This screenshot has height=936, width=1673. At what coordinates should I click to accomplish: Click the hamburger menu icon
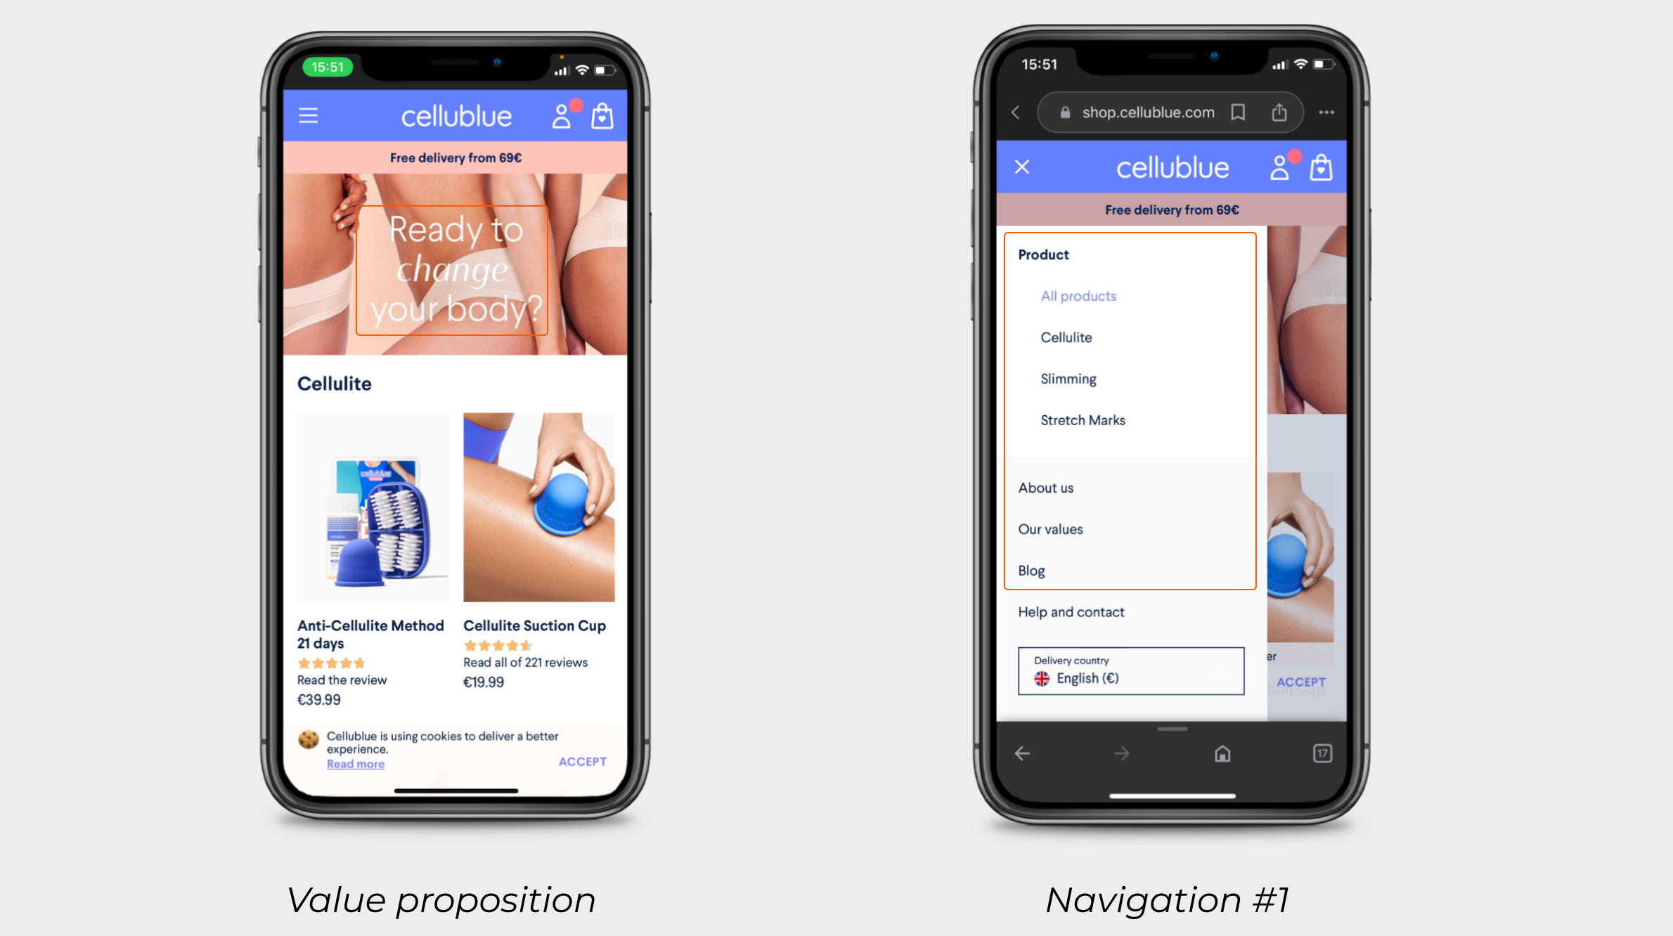(309, 115)
